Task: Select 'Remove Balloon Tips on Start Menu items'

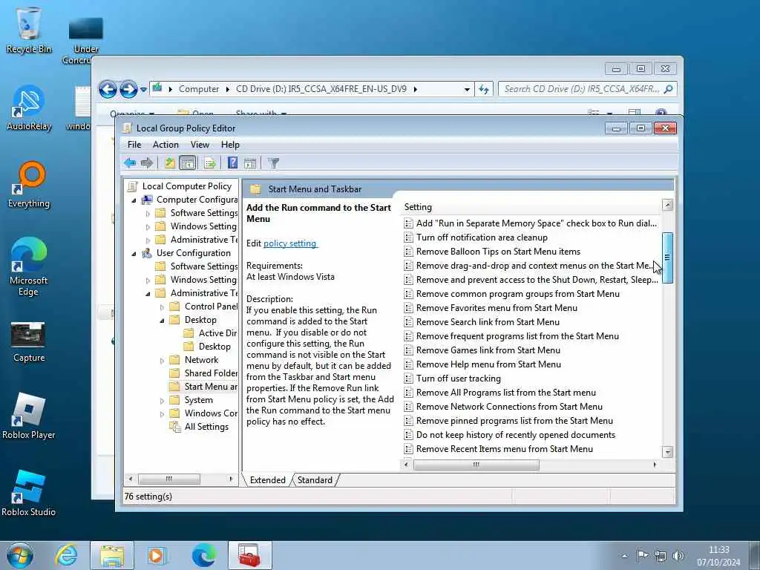Action: point(498,252)
